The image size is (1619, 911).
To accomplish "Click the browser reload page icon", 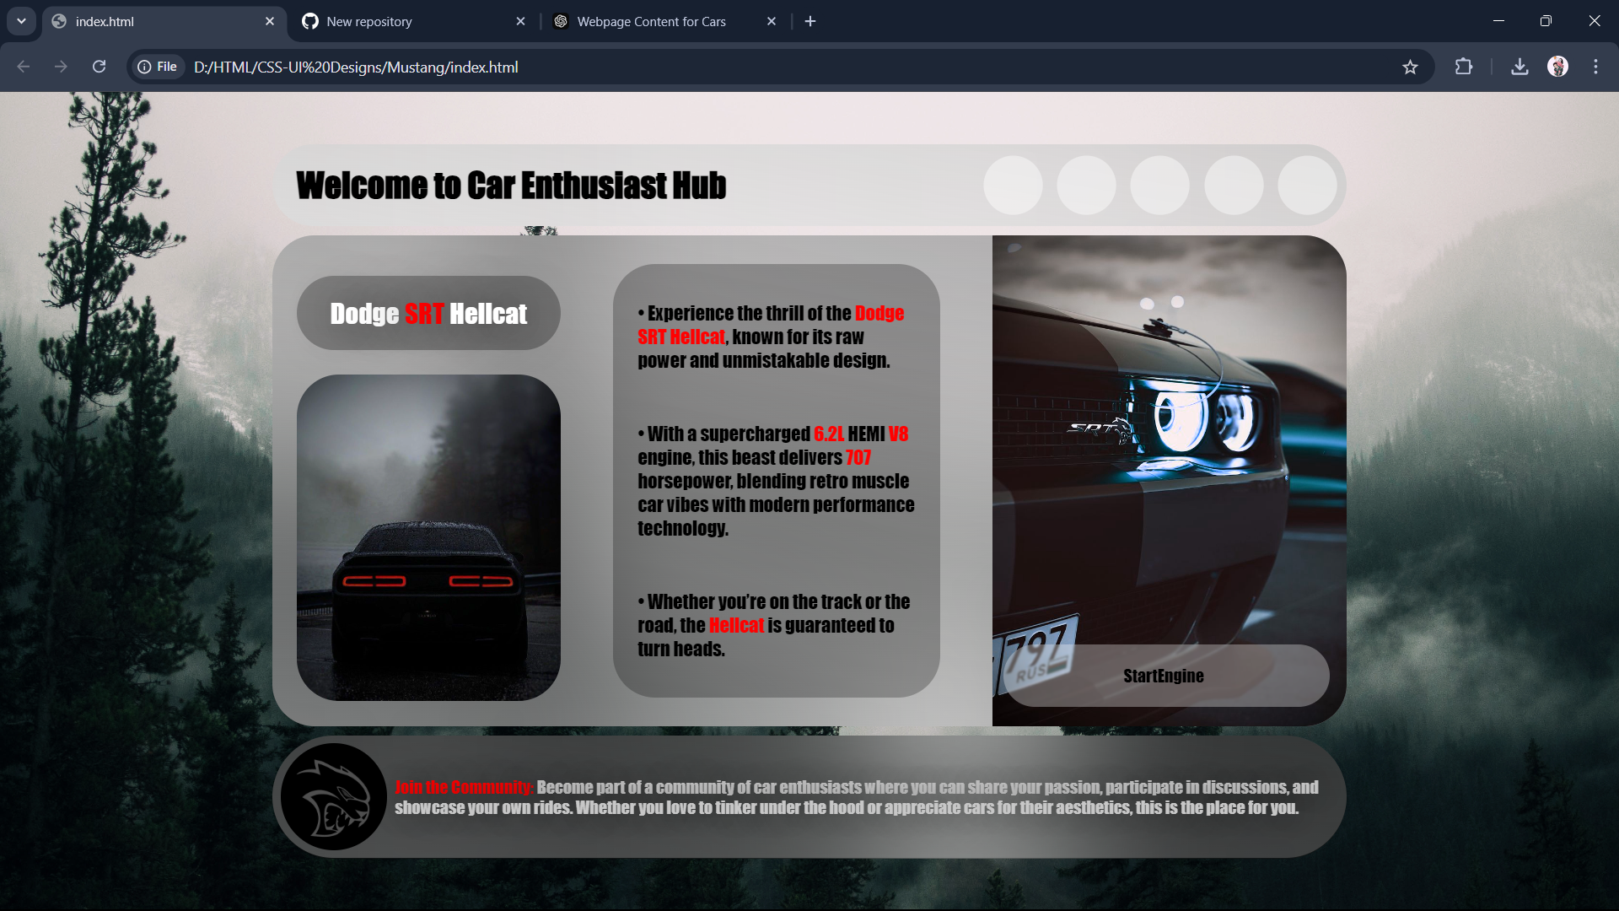I will pos(99,67).
